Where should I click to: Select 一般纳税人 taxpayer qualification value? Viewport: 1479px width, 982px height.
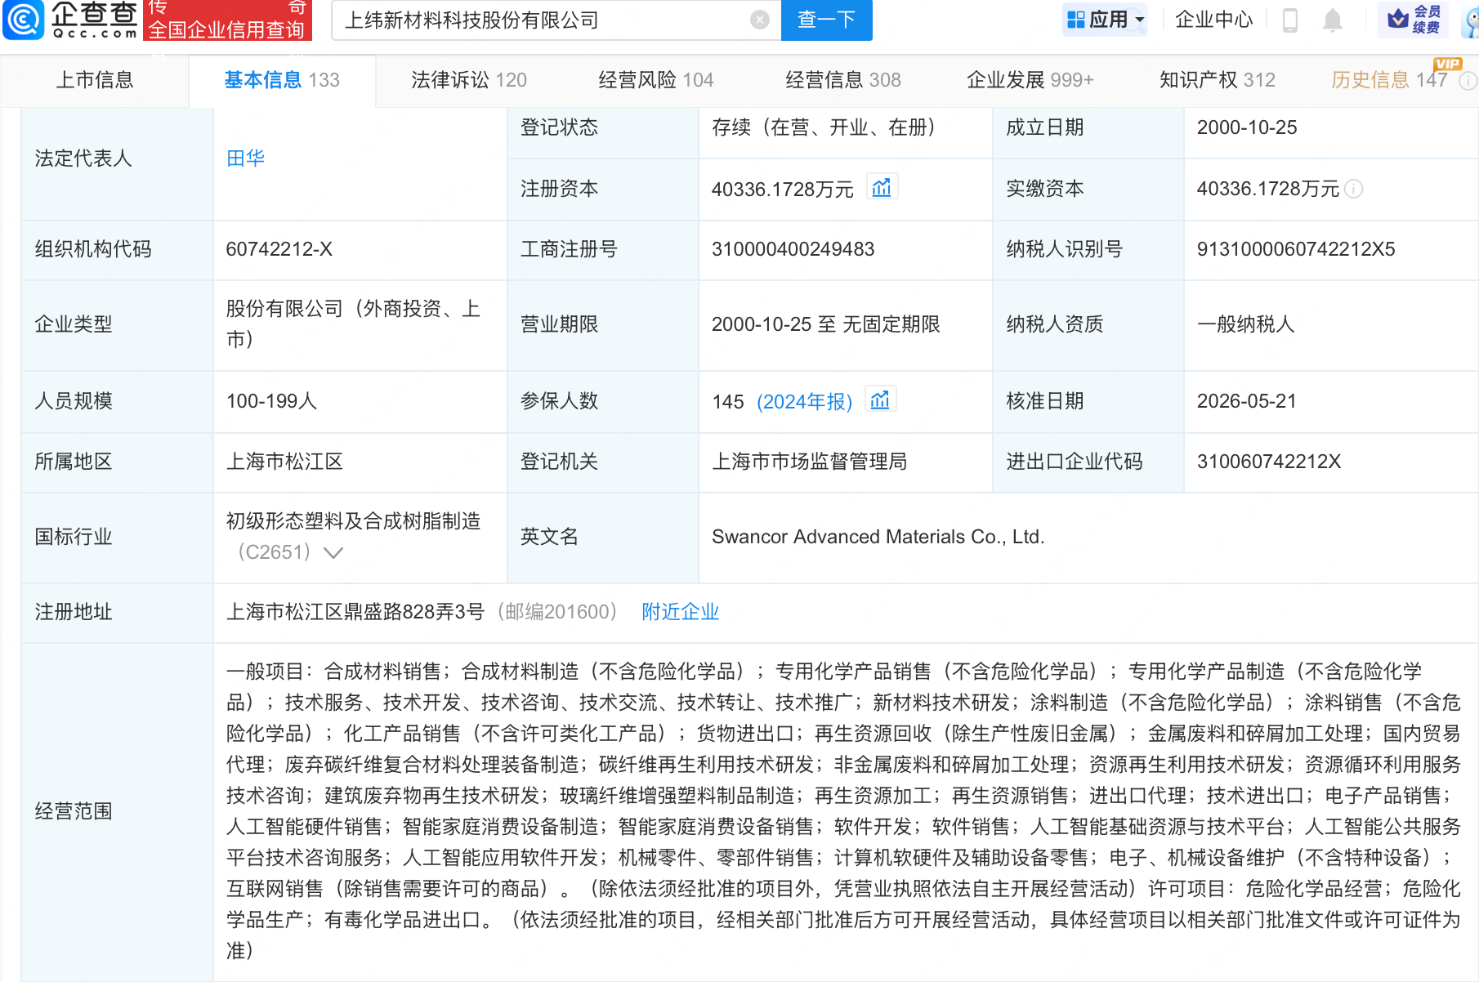[1246, 324]
